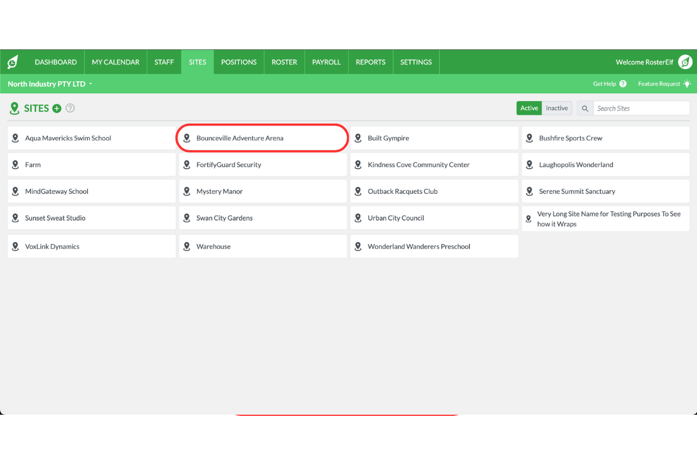697x464 pixels.
Task: Switch to Inactive sites filter
Action: point(557,108)
